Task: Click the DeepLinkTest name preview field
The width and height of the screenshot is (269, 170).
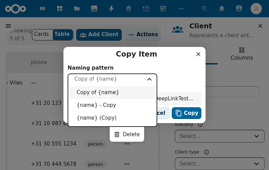Action: pyautogui.click(x=179, y=99)
